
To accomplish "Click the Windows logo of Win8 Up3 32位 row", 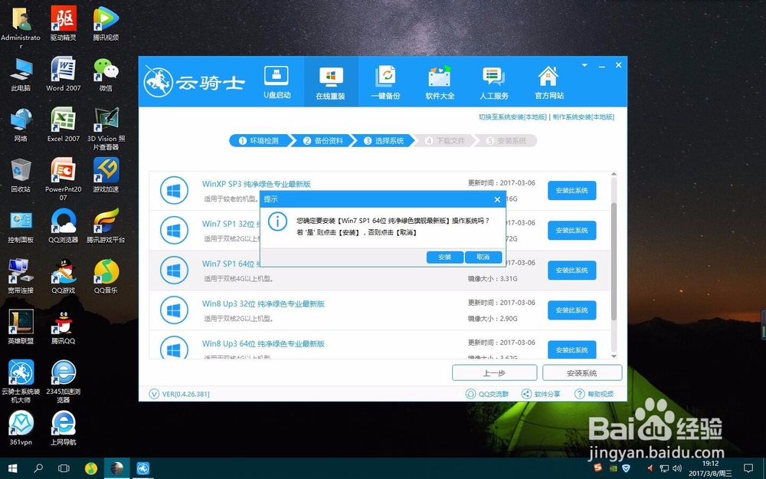I will point(174,310).
